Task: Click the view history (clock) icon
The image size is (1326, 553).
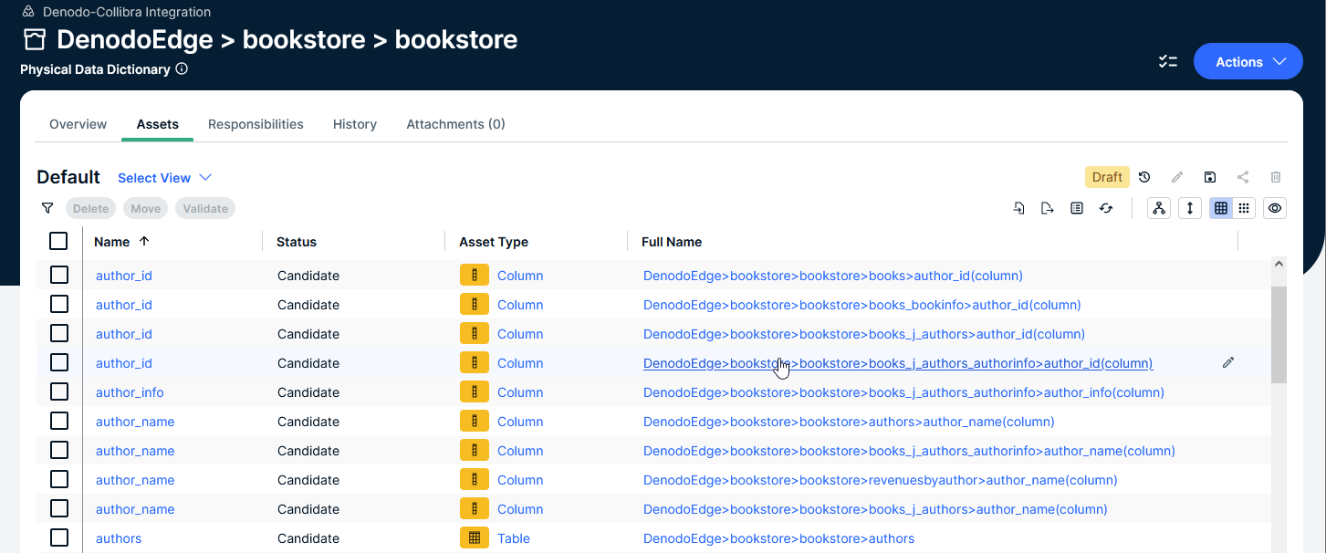Action: tap(1144, 177)
